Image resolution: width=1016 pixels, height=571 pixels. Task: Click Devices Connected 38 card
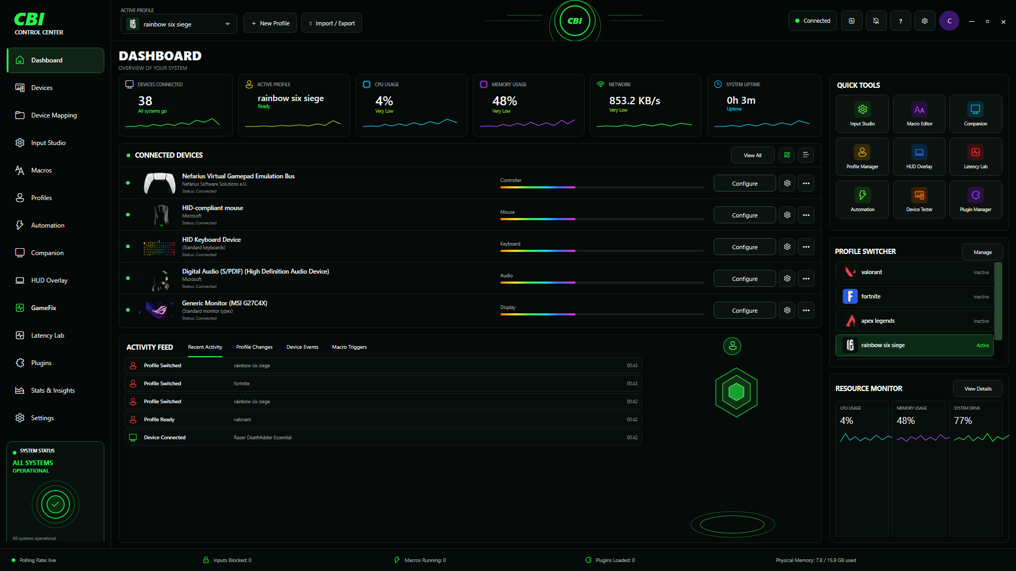point(176,105)
